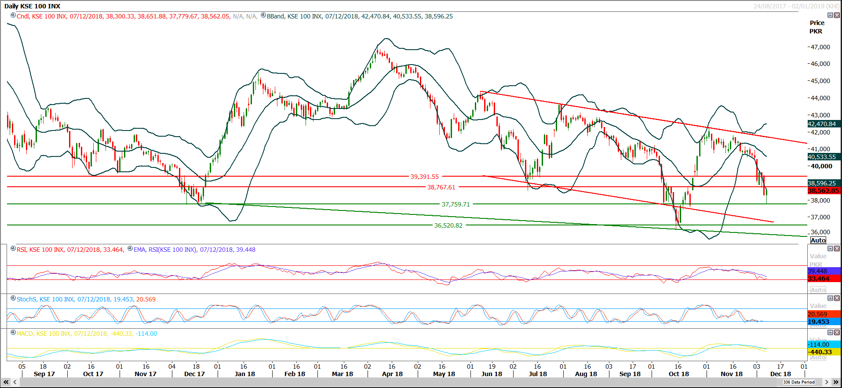Click the 20.569 stochastic value tag
This screenshot has width=842, height=388.
(x=824, y=314)
